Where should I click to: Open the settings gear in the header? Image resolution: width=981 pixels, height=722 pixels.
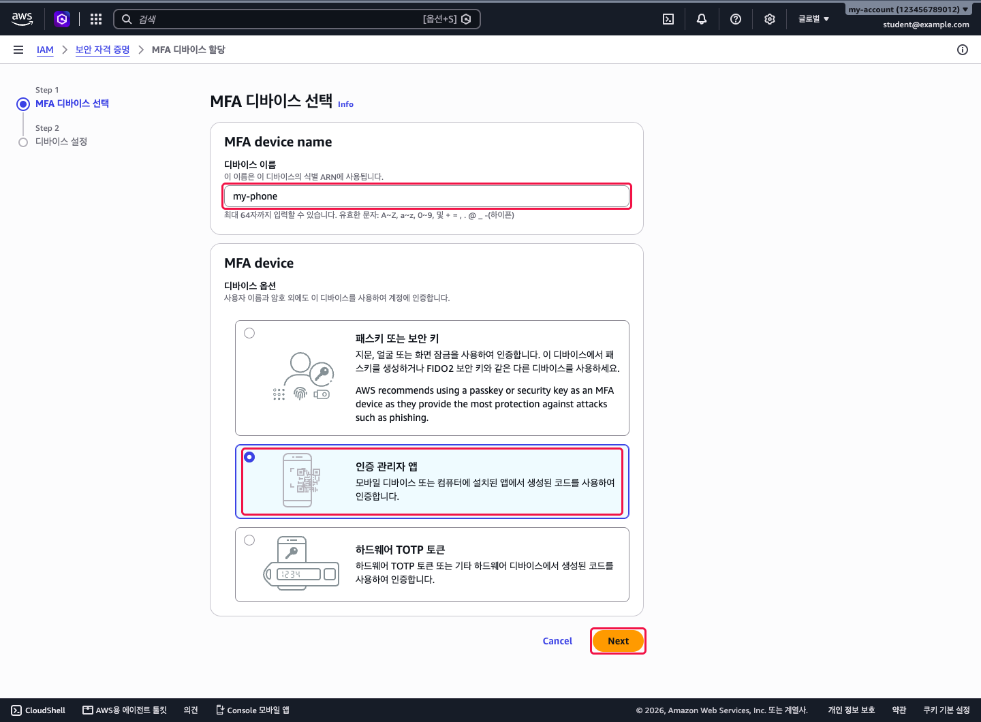[x=770, y=19]
